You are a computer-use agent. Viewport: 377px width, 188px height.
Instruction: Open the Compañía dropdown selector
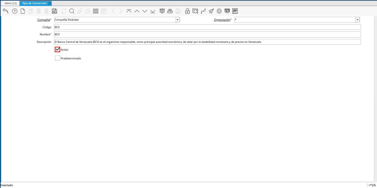(178, 19)
